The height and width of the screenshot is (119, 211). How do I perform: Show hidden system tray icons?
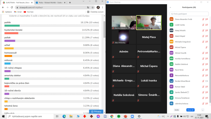tap(168, 116)
